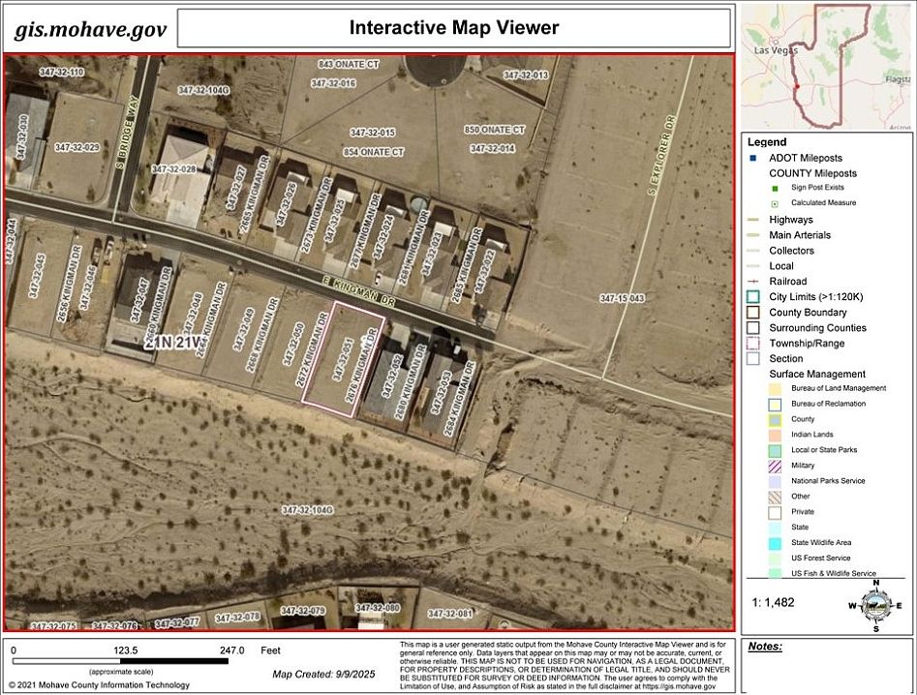Click the green Sign Post Exists marker
Image resolution: width=917 pixels, height=695 pixels.
point(774,188)
